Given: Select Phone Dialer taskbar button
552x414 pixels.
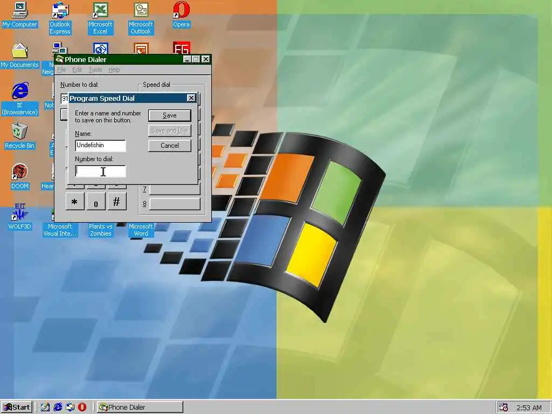Looking at the screenshot, I should [x=140, y=408].
